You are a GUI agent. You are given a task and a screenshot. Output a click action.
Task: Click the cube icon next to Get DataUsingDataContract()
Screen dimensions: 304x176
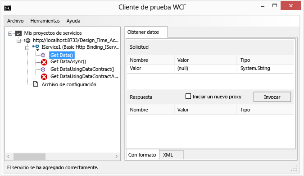click(43, 69)
